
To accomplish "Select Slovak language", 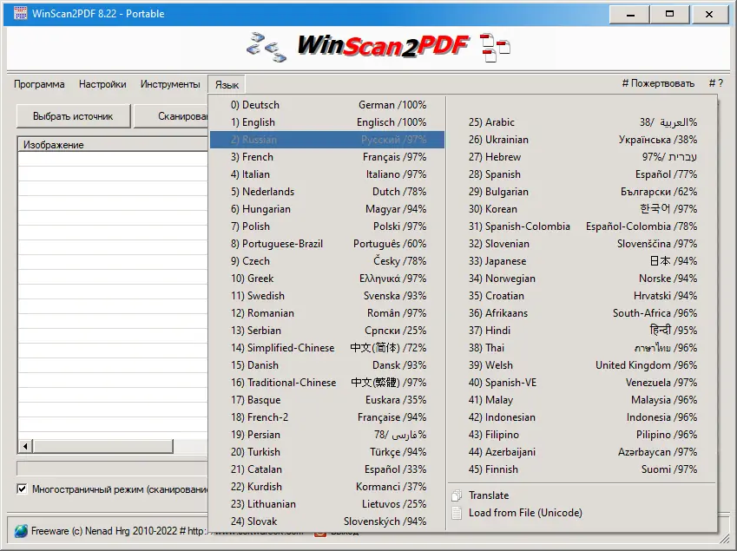I will [327, 521].
